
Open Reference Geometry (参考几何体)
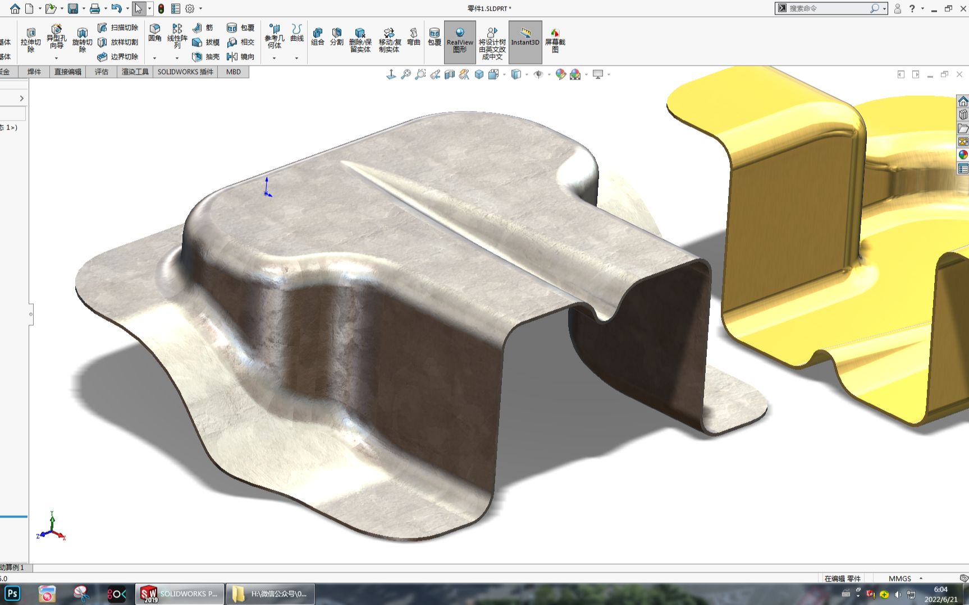275,36
